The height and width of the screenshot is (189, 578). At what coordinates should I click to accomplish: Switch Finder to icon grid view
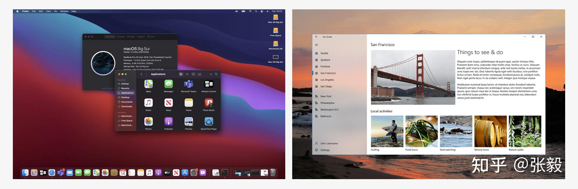point(181,74)
